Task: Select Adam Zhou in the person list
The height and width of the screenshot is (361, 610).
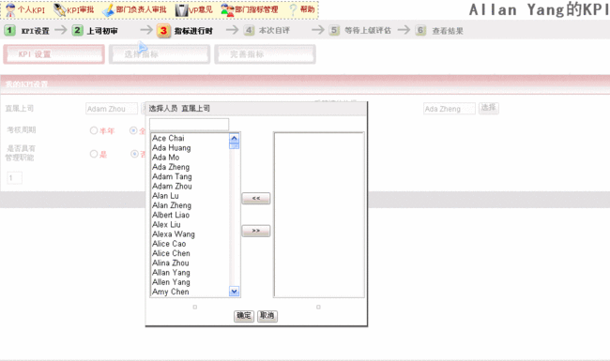Action: click(172, 187)
